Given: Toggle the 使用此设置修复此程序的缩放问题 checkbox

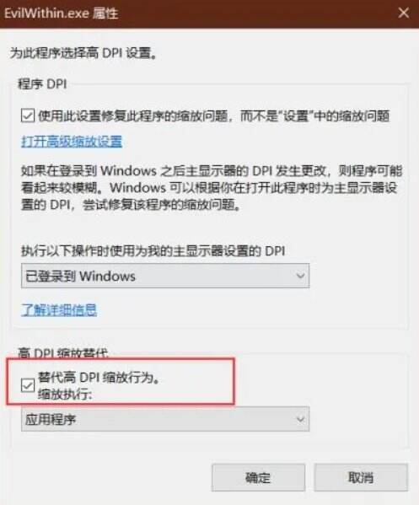Looking at the screenshot, I should tap(28, 116).
